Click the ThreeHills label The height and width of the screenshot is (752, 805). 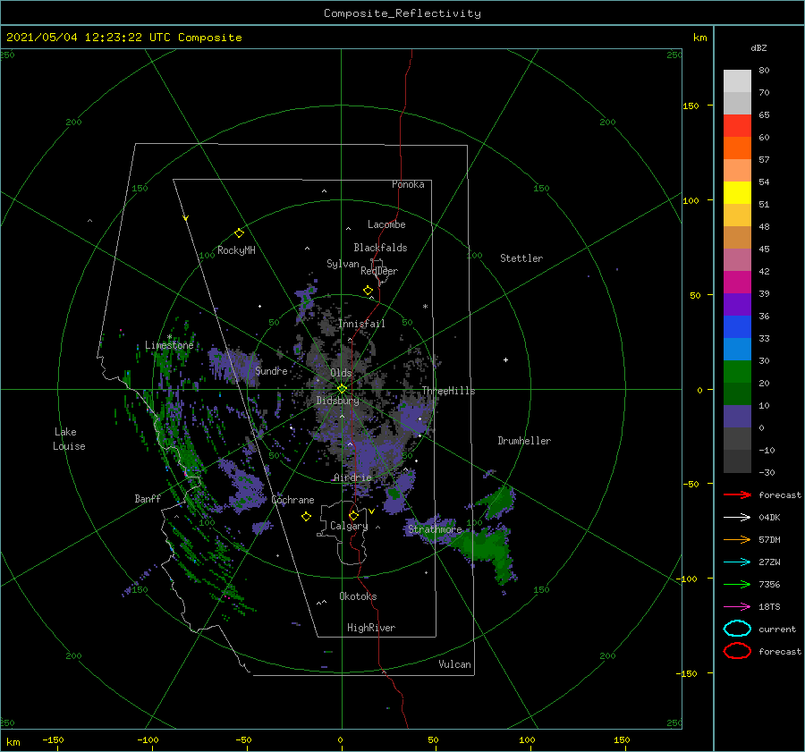tap(448, 391)
